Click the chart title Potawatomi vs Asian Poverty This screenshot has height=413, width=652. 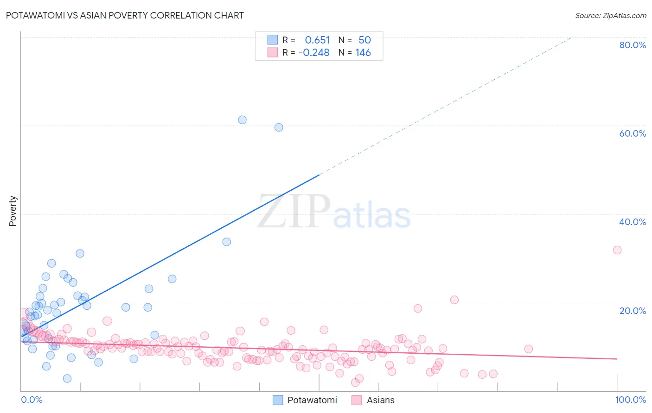125,15
